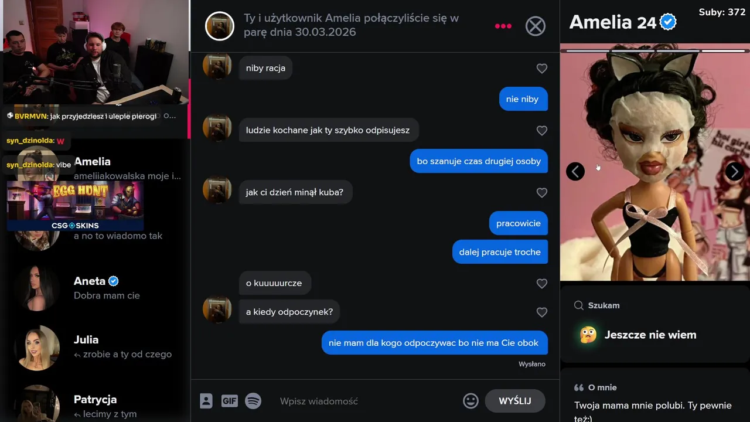Click Amelia's verified badge icon
The height and width of the screenshot is (422, 750).
click(x=668, y=22)
